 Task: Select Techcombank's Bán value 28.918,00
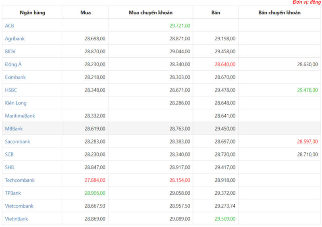pos(225,180)
